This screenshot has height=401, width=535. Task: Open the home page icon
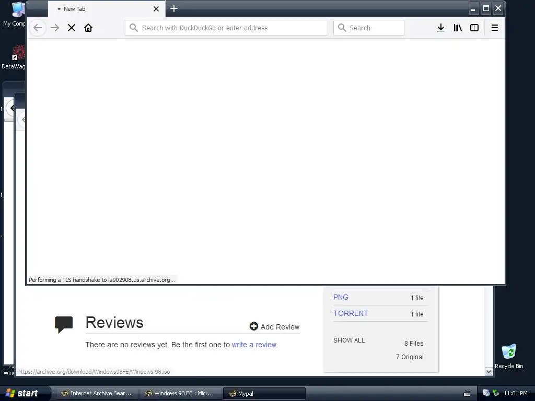click(88, 28)
